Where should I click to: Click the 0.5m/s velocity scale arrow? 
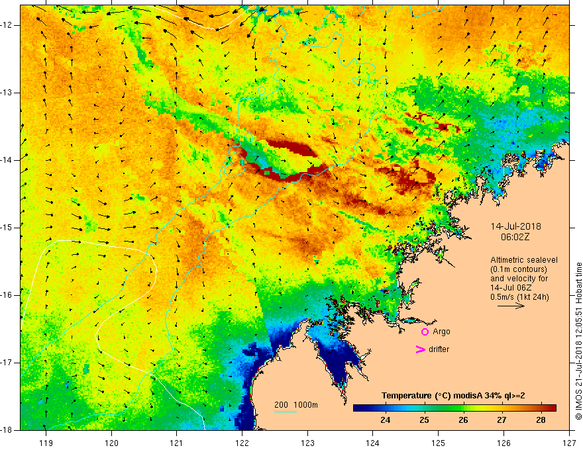511,306
